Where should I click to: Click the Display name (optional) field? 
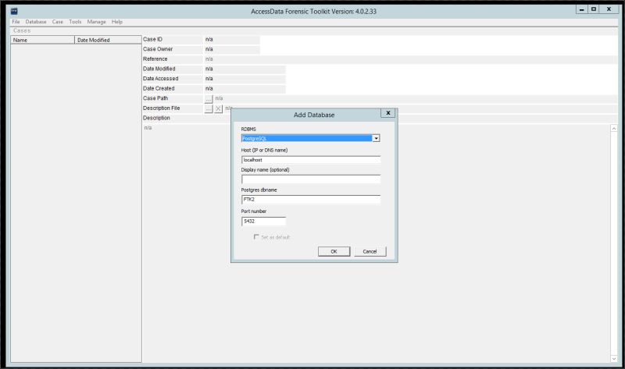pos(310,179)
